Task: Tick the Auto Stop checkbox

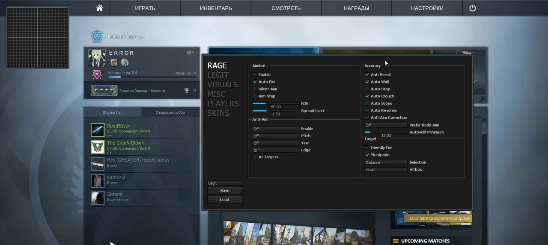Action: coord(367,89)
